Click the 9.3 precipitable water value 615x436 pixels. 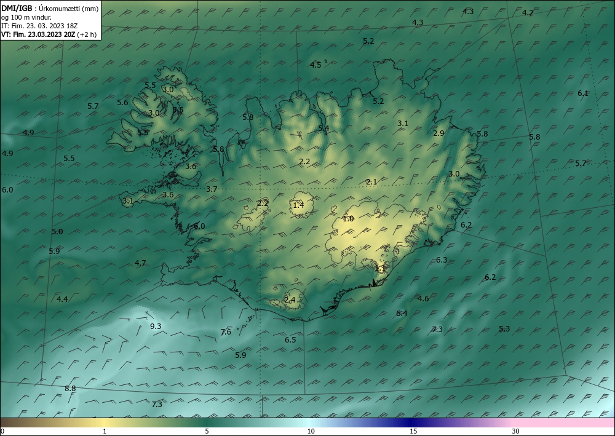(156, 326)
